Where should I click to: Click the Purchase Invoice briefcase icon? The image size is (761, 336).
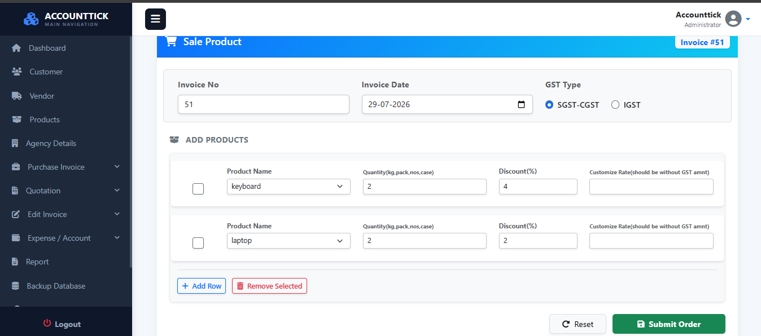point(16,167)
